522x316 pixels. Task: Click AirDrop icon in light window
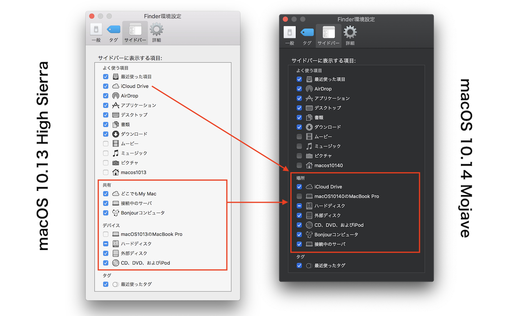click(116, 96)
